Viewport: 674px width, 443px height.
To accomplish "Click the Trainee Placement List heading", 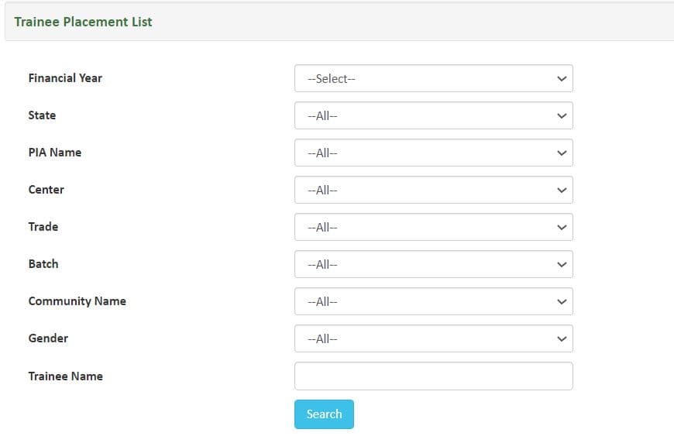I will 83,22.
